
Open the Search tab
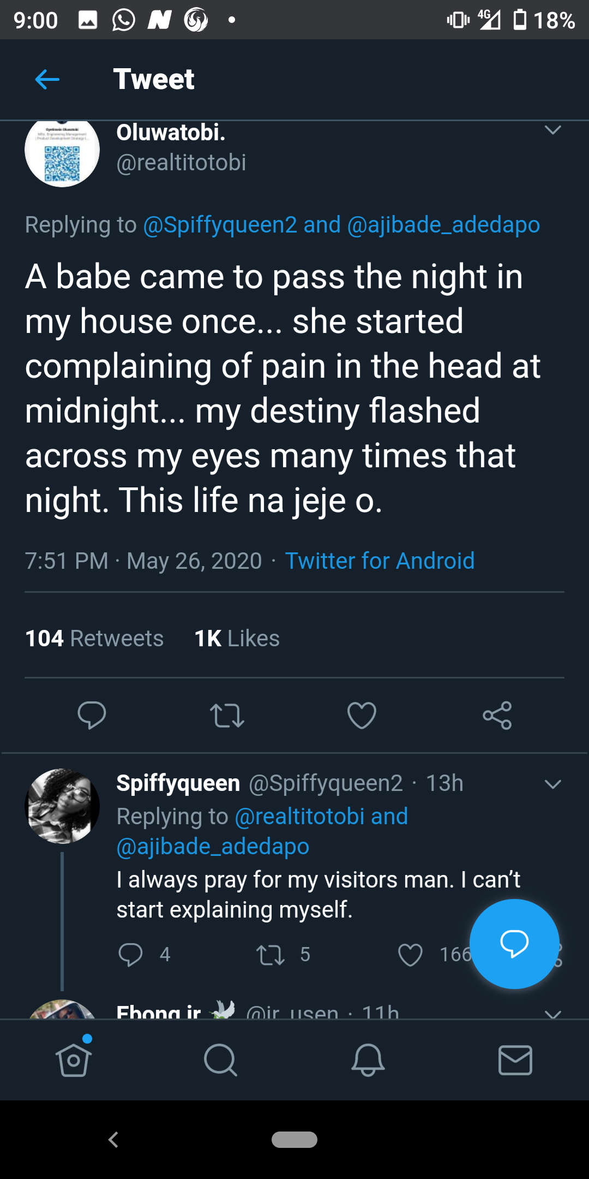(220, 1060)
